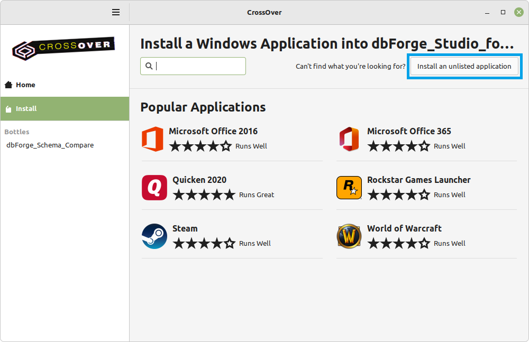Click "Can't find what you're looking for?" text
The image size is (529, 342).
351,67
